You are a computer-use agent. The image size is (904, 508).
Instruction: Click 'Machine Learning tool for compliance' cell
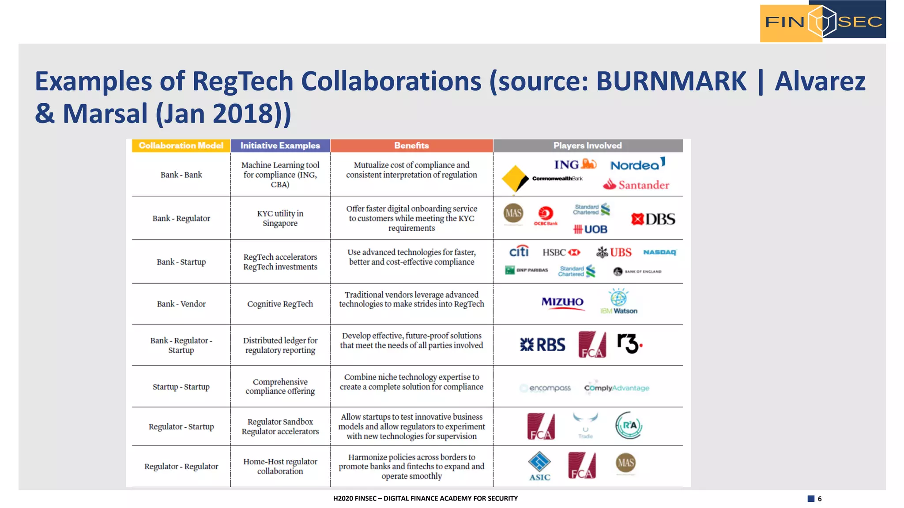(x=280, y=175)
